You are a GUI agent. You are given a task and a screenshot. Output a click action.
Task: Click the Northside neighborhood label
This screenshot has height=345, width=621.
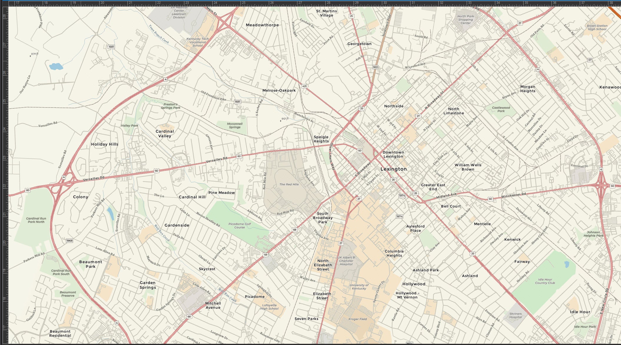(x=394, y=106)
